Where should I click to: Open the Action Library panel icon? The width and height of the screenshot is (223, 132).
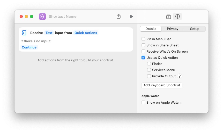pos(168,16)
